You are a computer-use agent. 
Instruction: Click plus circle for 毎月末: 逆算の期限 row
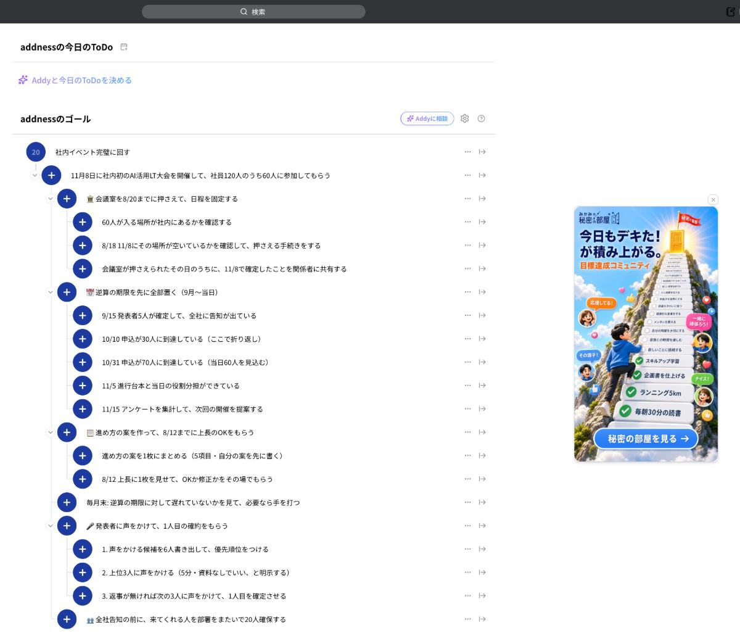(x=67, y=502)
